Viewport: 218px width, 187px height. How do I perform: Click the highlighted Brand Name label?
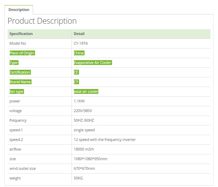(x=20, y=82)
